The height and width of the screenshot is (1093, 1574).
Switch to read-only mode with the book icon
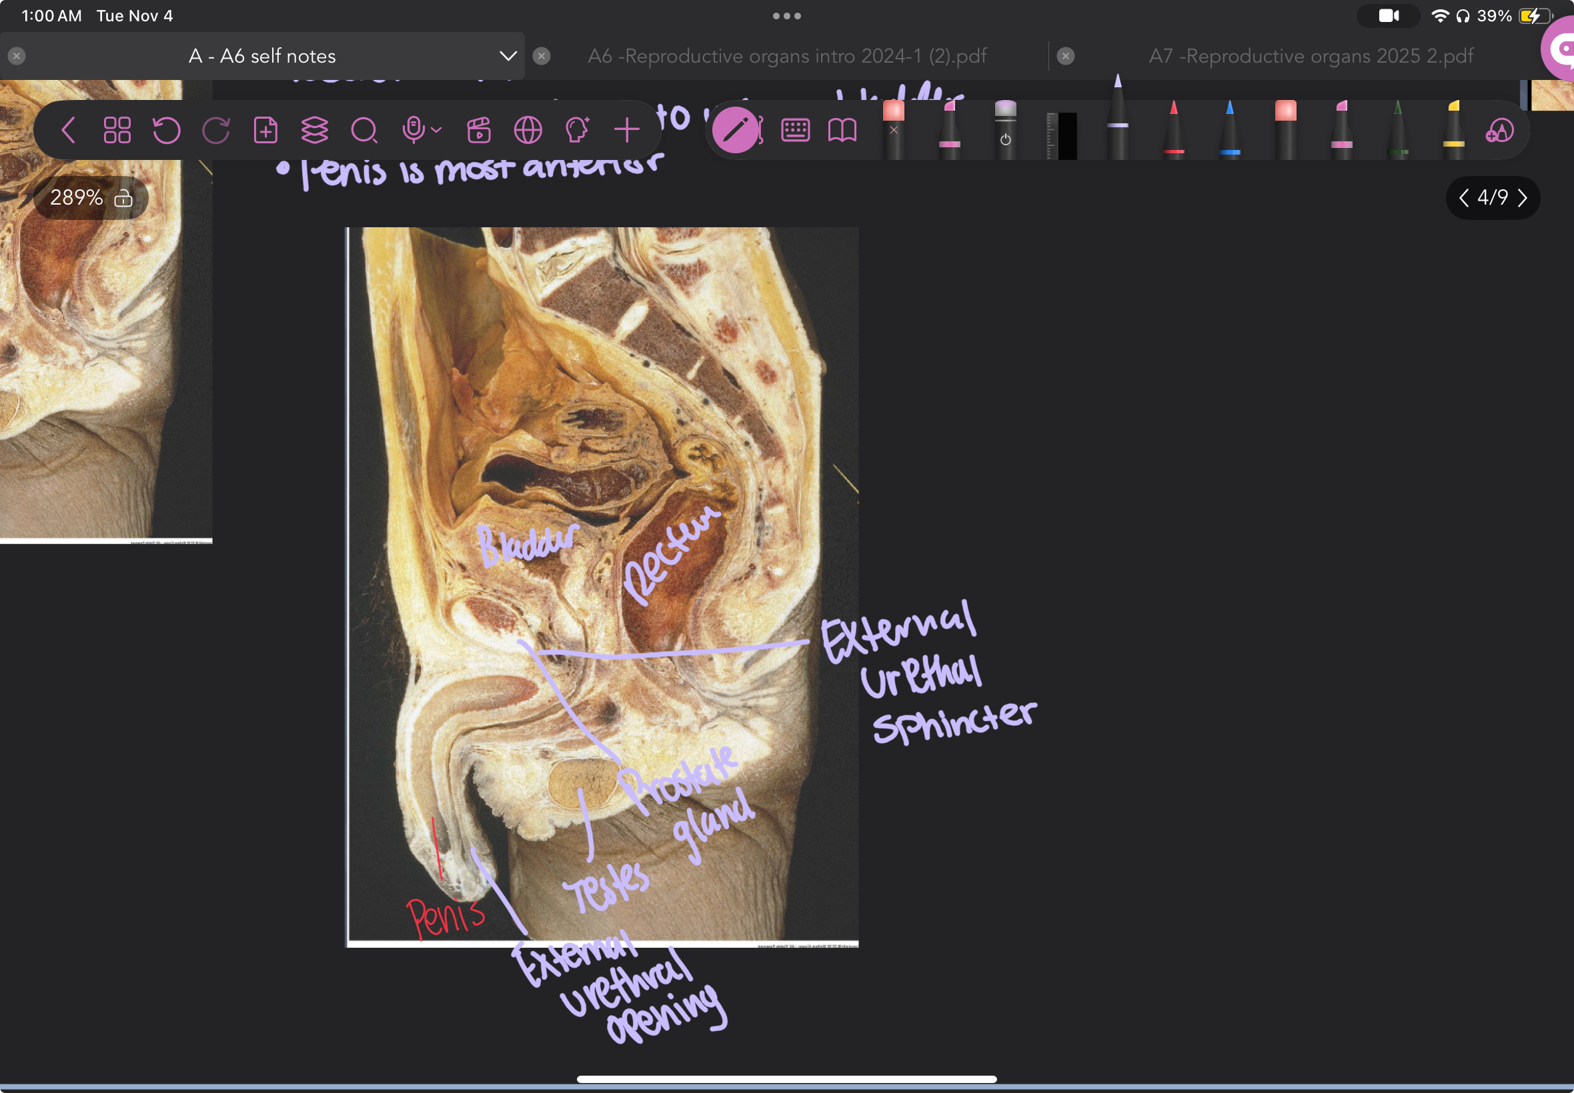(x=843, y=130)
